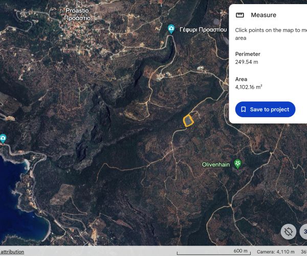Image resolution: width=307 pixels, height=256 pixels.
Task: Select the green Olivenhain place marker
Action: 237,164
